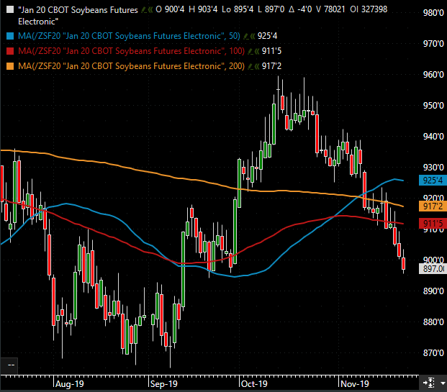Image resolution: width=447 pixels, height=392 pixels.
Task: Click the auto-scale price axis icon
Action: [429, 383]
